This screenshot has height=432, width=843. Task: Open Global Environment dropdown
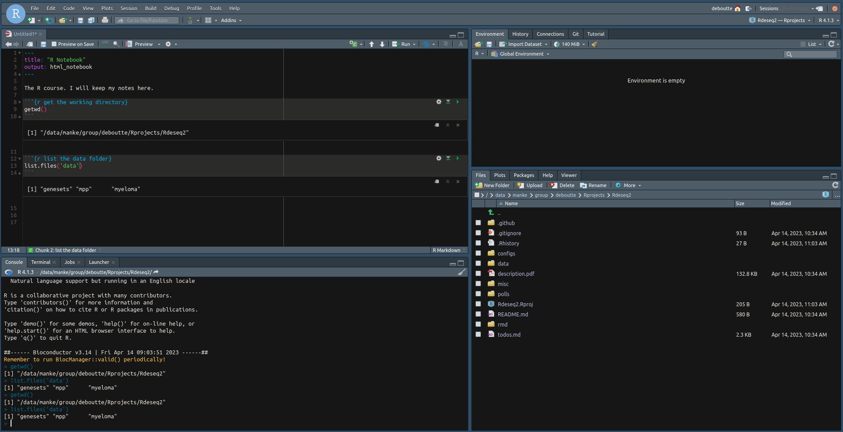[x=521, y=54]
